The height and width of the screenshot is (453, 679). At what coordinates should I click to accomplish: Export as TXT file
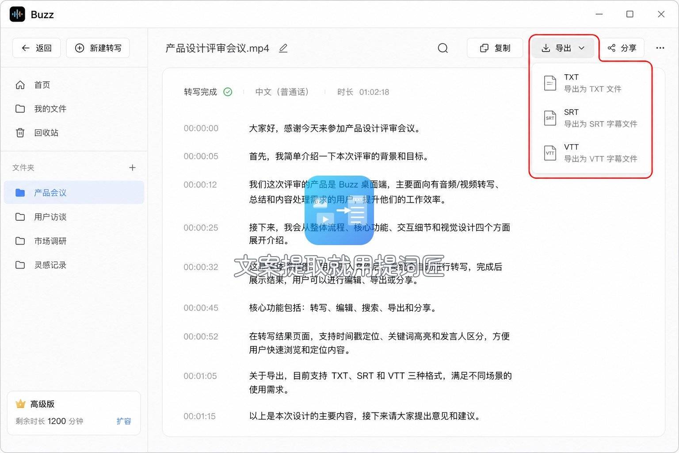click(x=591, y=83)
